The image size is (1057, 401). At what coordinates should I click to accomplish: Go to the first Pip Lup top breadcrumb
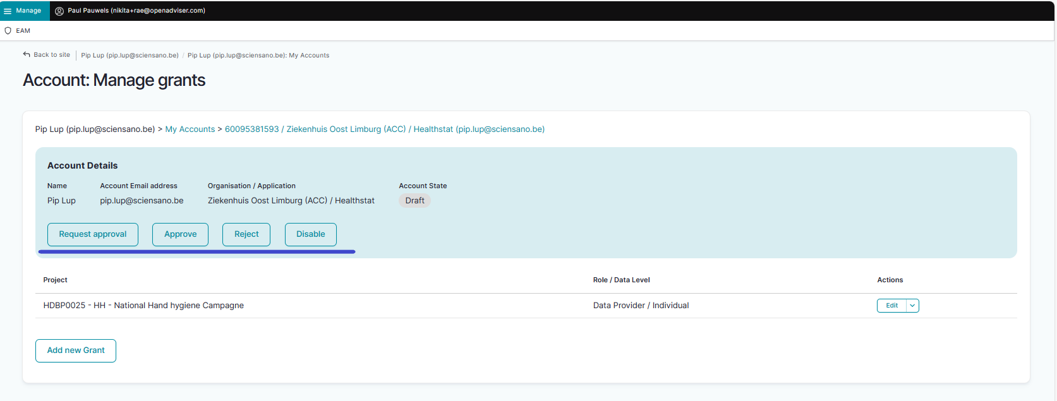tap(130, 56)
